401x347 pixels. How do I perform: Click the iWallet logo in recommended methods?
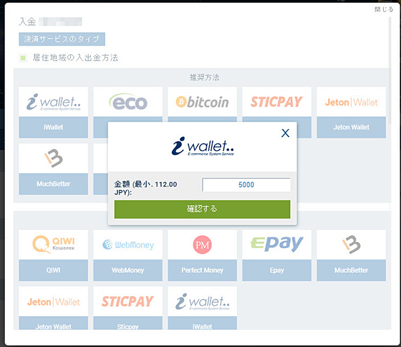point(53,102)
